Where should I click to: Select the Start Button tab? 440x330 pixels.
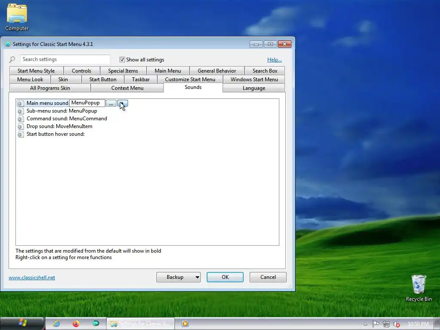tap(103, 79)
